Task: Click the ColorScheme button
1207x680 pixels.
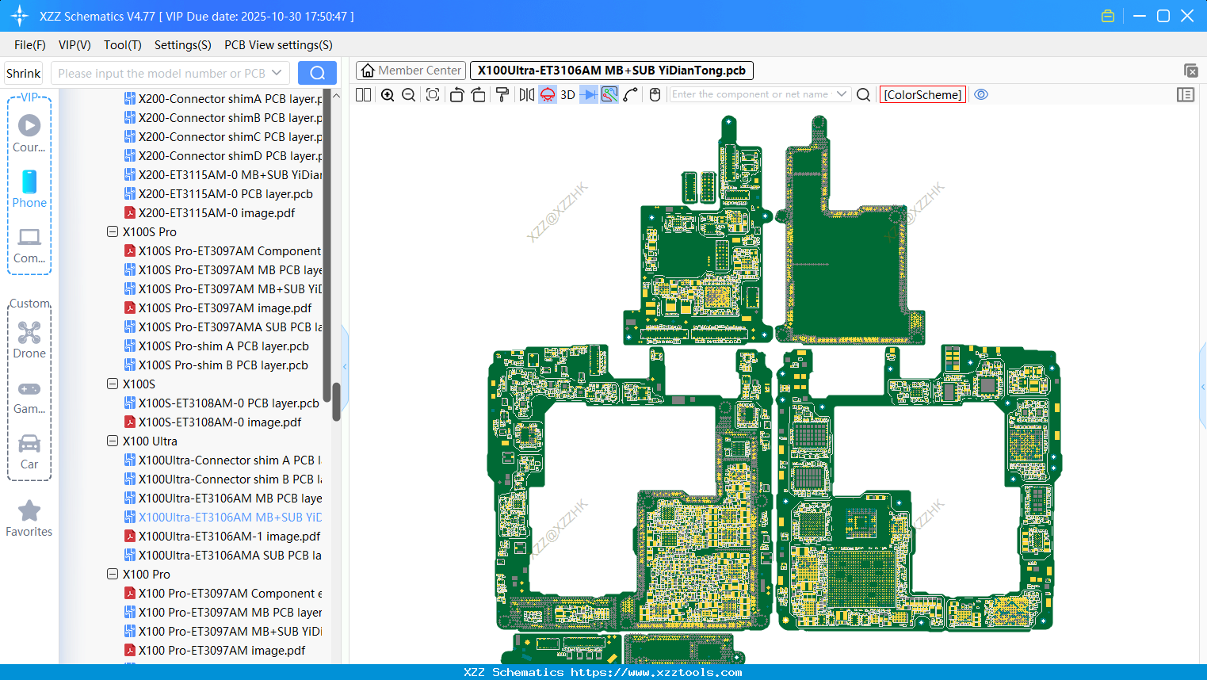Action: (x=922, y=95)
